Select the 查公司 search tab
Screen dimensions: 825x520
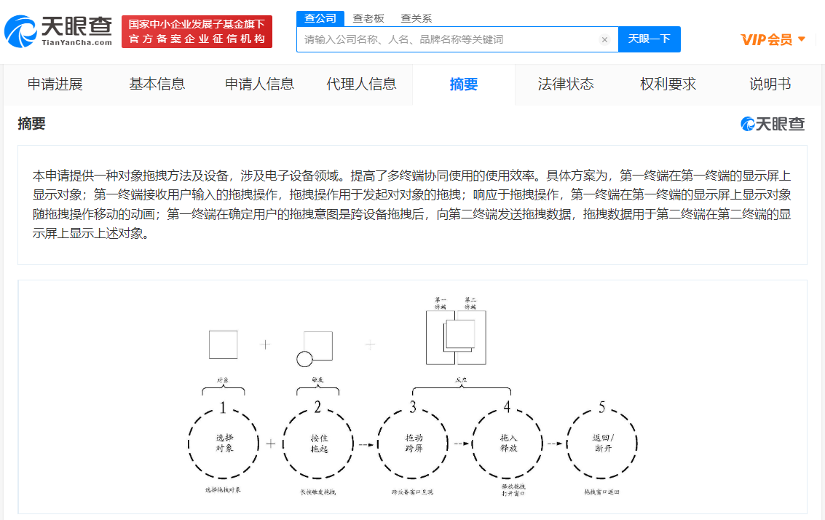click(320, 18)
